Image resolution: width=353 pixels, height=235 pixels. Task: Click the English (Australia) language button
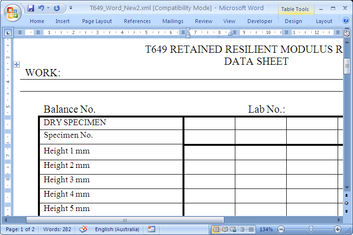[x=117, y=229]
